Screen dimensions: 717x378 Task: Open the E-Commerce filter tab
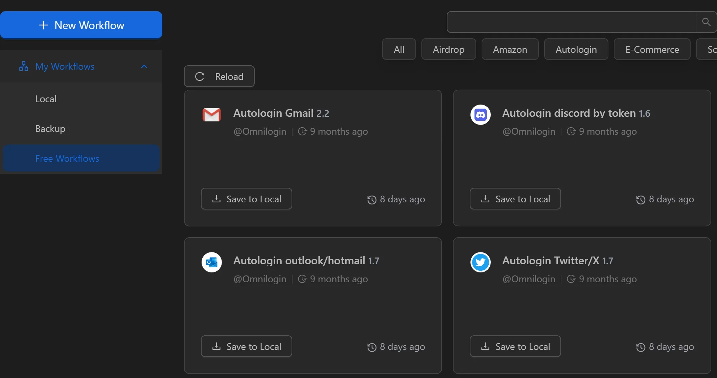[x=652, y=49]
